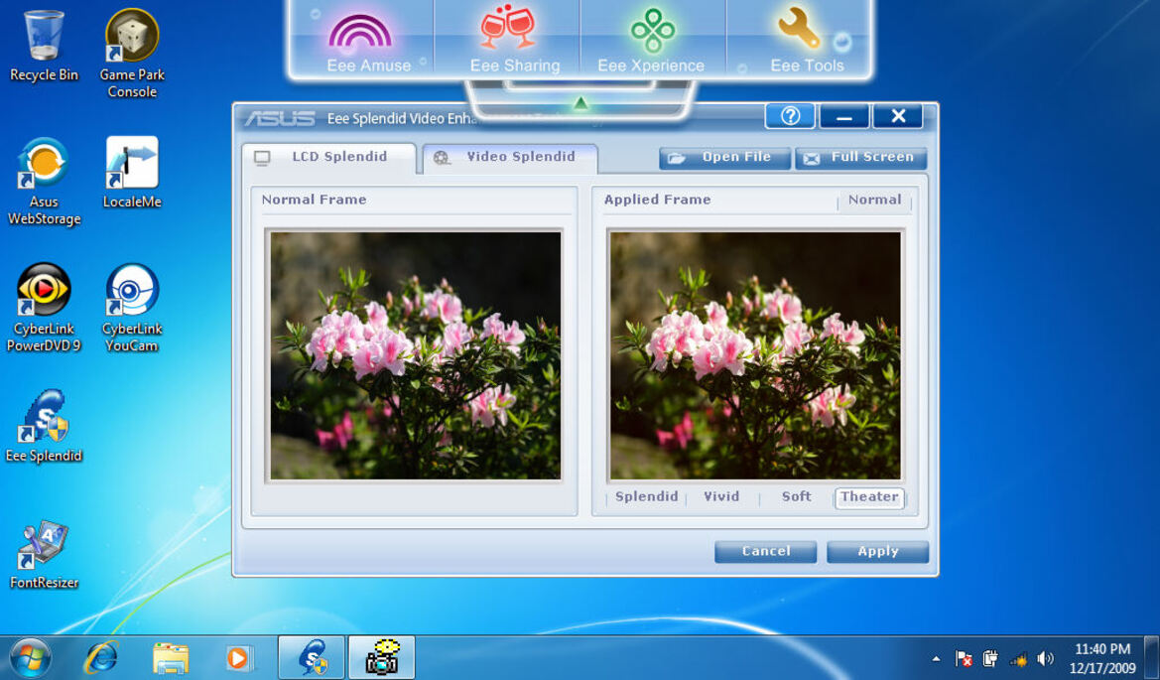Click the Full Screen button
Image resolution: width=1160 pixels, height=680 pixels.
pos(861,158)
